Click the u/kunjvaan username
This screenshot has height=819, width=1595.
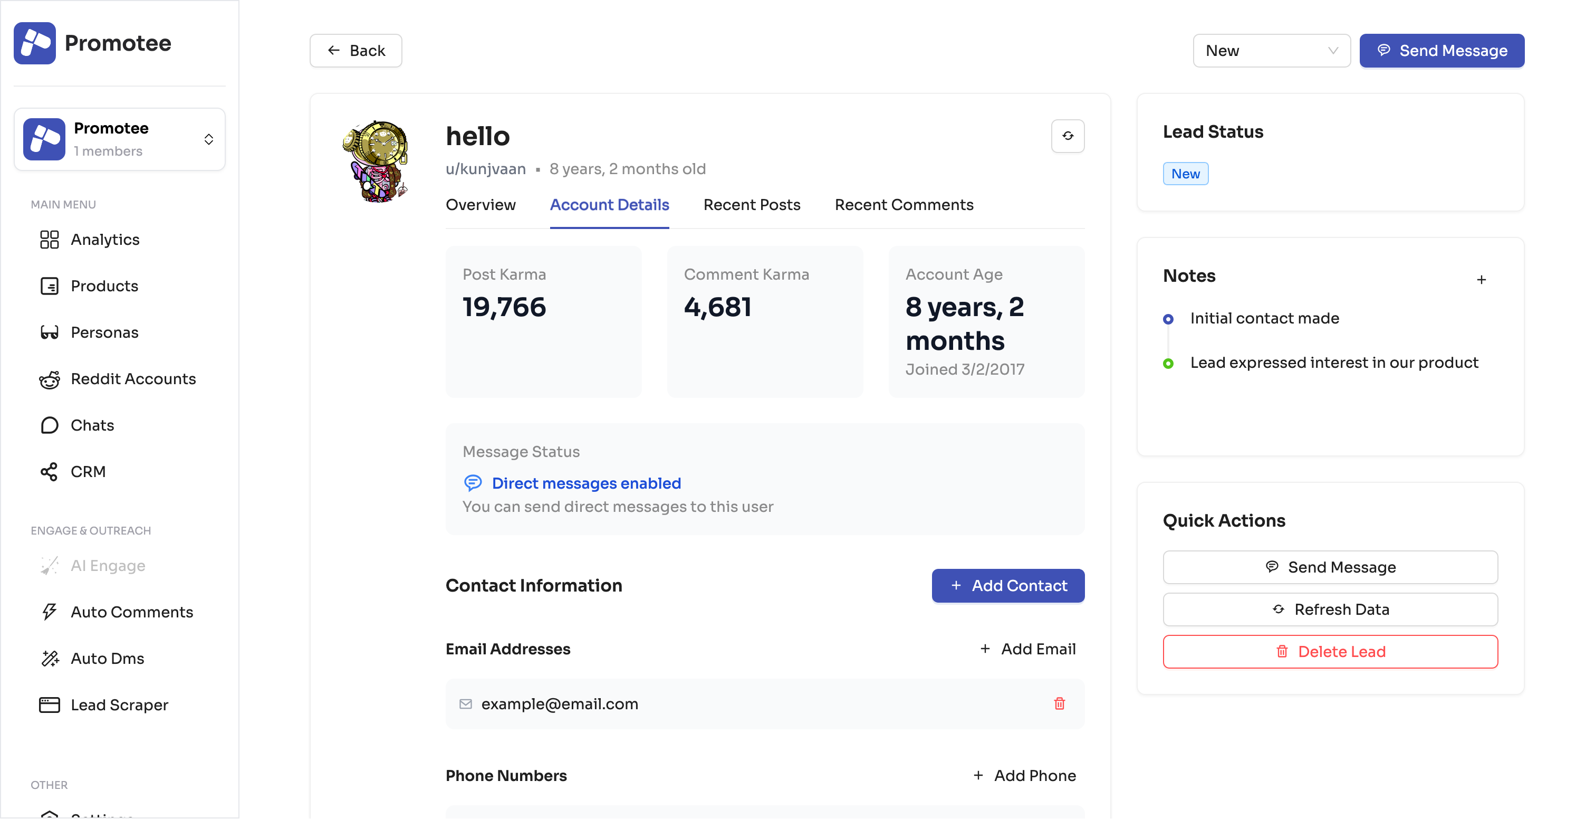click(x=485, y=169)
